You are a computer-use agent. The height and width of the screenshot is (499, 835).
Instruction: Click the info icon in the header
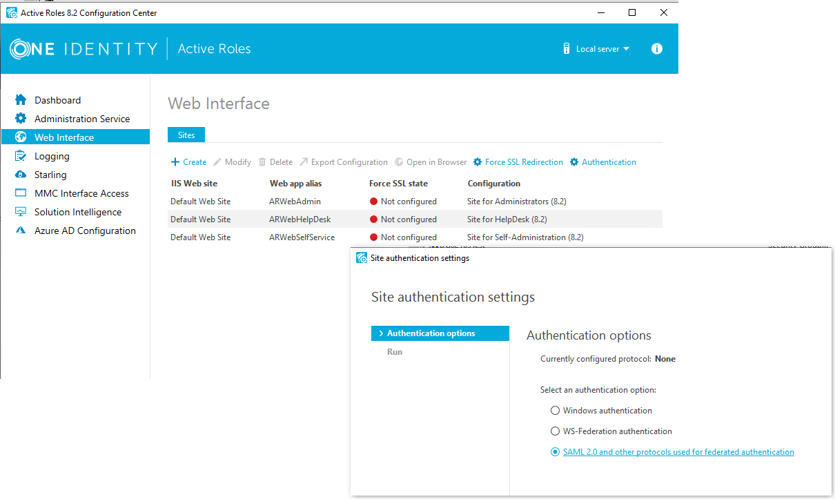coord(657,49)
